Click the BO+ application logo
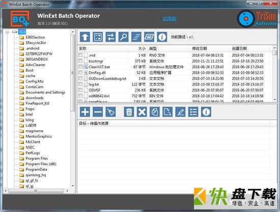Screen dimensions: 280x212 (20, 19)
